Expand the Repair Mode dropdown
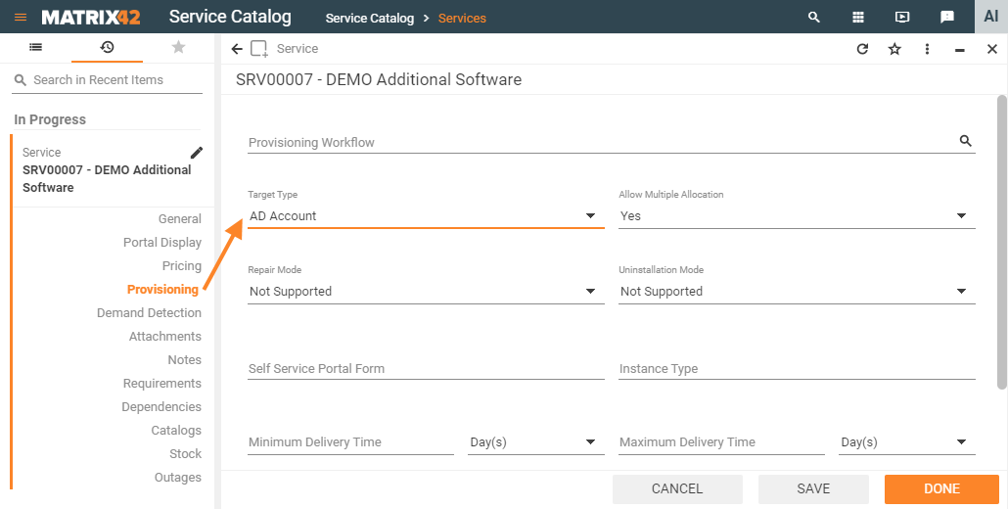 tap(590, 292)
